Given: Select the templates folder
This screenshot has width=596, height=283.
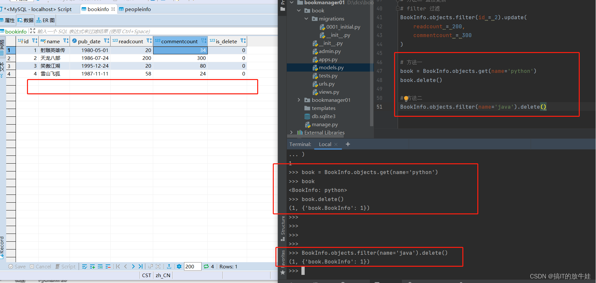Looking at the screenshot, I should click(320, 108).
